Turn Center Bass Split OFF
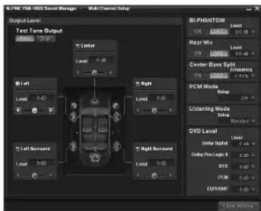The image size is (261, 211). (x=219, y=76)
